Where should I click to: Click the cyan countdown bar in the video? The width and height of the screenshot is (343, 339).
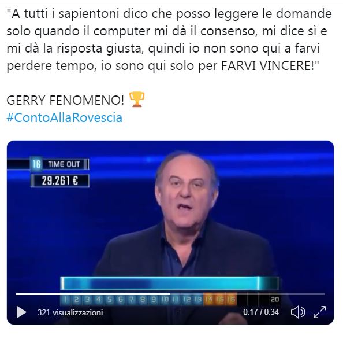pyautogui.click(x=170, y=283)
